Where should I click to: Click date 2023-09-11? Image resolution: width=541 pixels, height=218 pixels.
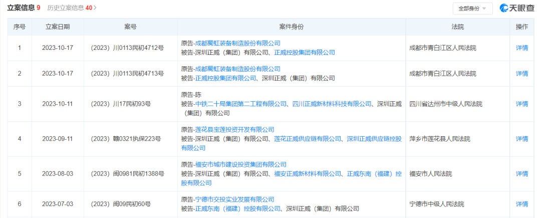click(58, 139)
